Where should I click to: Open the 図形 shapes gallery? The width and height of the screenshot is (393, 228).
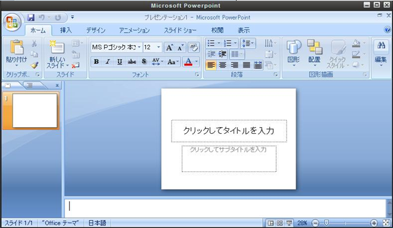point(293,54)
